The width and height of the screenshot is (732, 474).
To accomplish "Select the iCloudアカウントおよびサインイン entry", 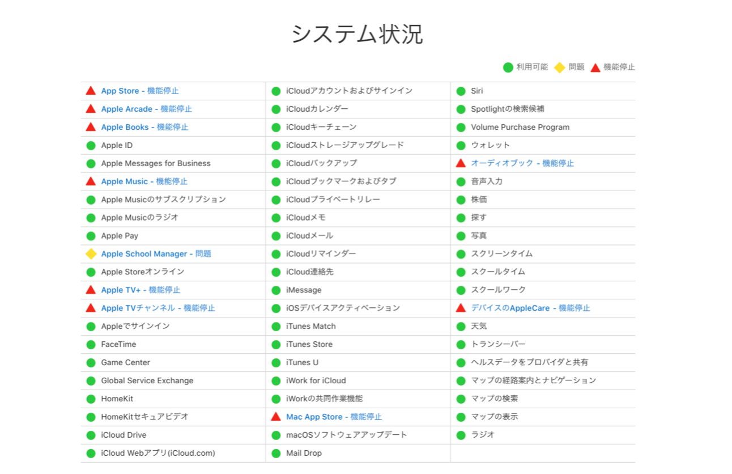I will tap(350, 91).
